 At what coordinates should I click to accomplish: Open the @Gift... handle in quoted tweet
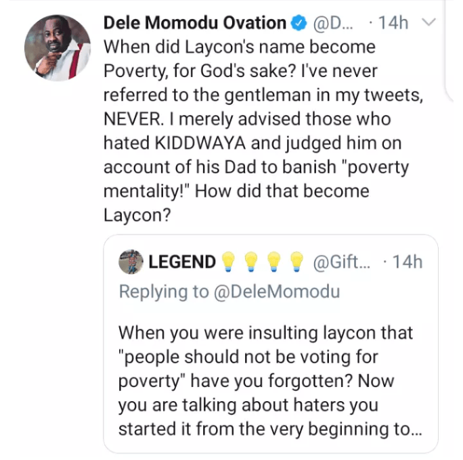[340, 262]
